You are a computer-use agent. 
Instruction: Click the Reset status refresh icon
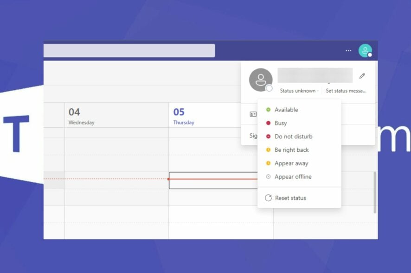pyautogui.click(x=268, y=198)
